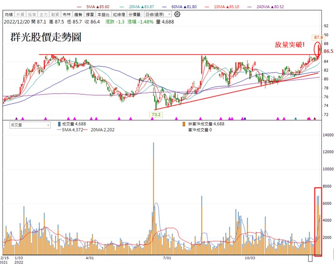Click the 60MA 81.80 legend entry
The width and height of the screenshot is (334, 269).
coord(179,7)
